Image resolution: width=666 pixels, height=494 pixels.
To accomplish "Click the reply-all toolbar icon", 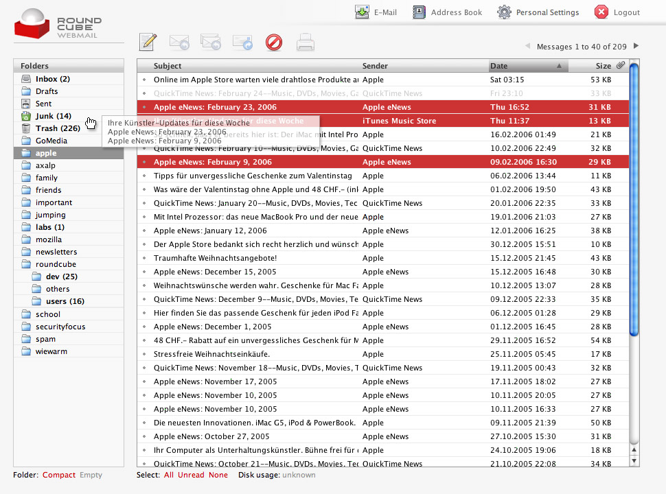I will [211, 43].
